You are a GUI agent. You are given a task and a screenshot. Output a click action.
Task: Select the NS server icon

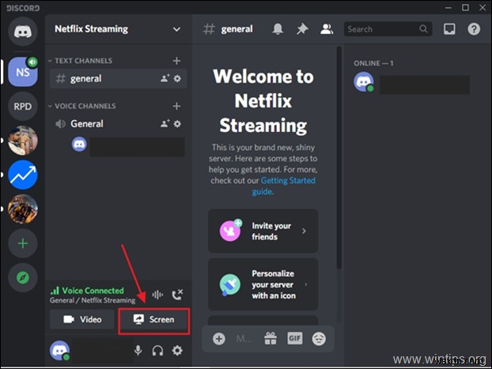tap(23, 72)
